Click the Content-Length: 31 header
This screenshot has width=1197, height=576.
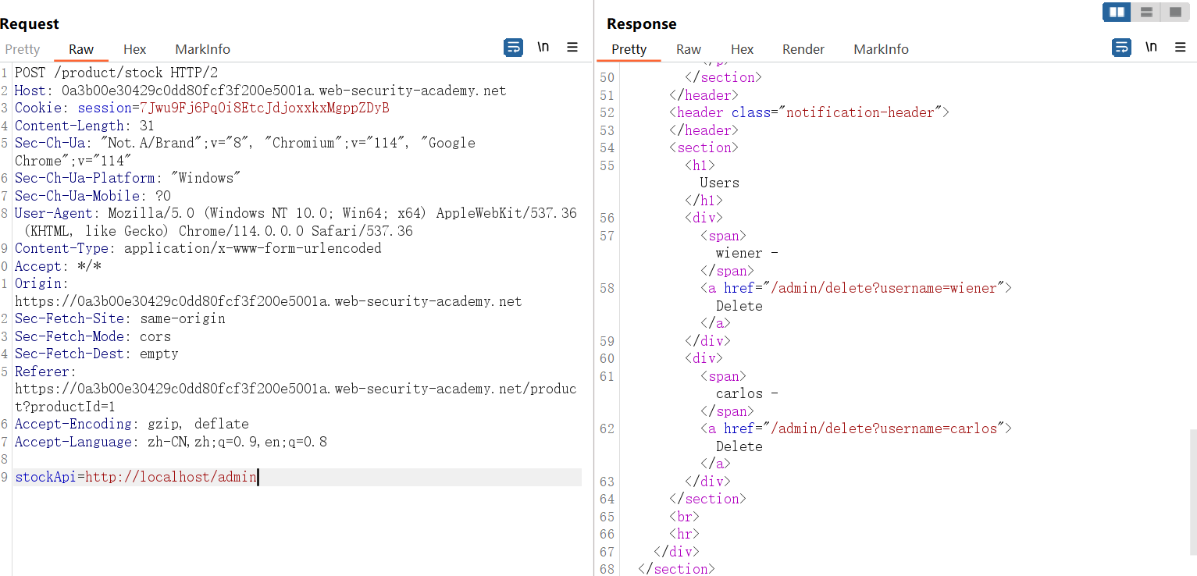(84, 126)
